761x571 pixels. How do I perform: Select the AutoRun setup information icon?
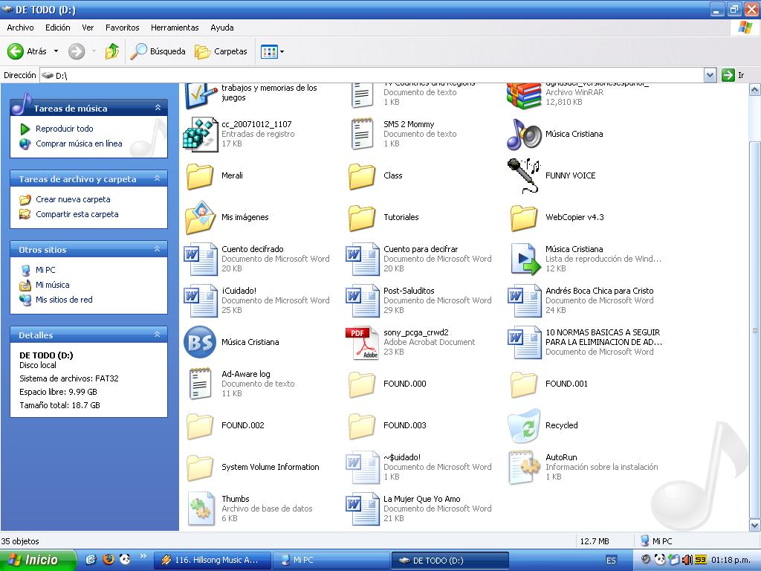[x=524, y=467]
